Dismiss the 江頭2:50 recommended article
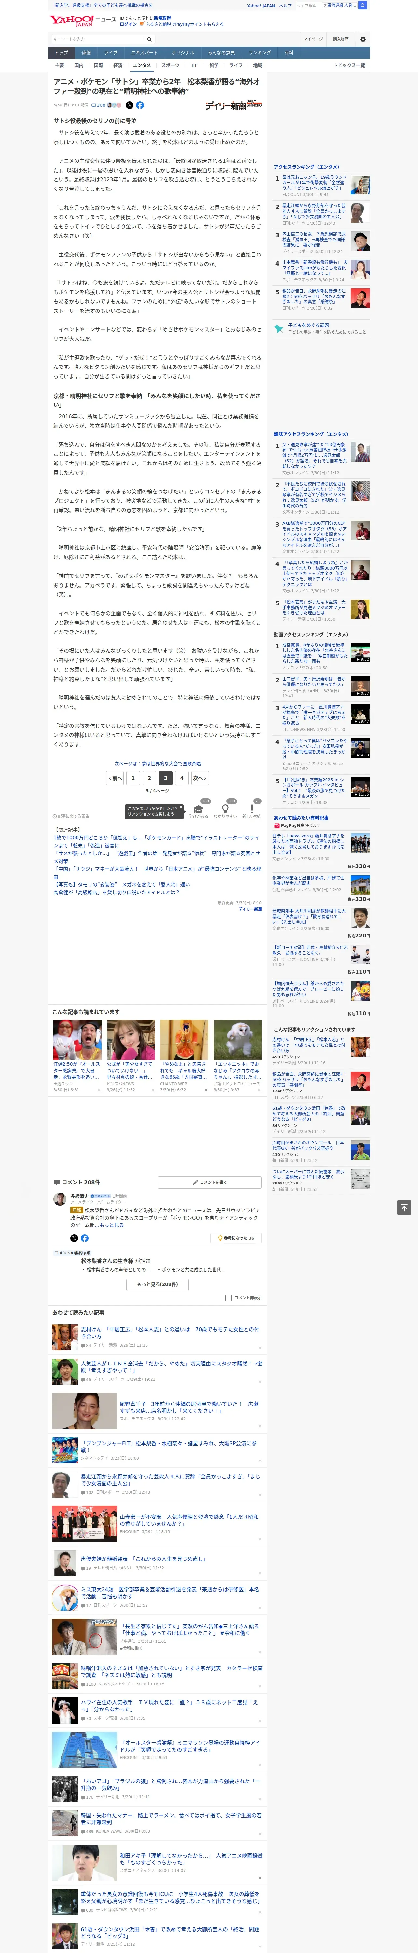This screenshot has width=418, height=1953. (x=99, y=1090)
